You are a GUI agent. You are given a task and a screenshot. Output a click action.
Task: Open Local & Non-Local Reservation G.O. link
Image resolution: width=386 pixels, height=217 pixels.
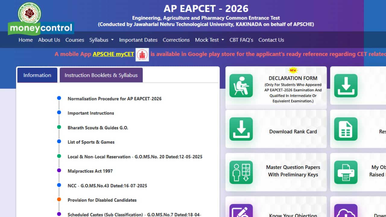click(135, 157)
